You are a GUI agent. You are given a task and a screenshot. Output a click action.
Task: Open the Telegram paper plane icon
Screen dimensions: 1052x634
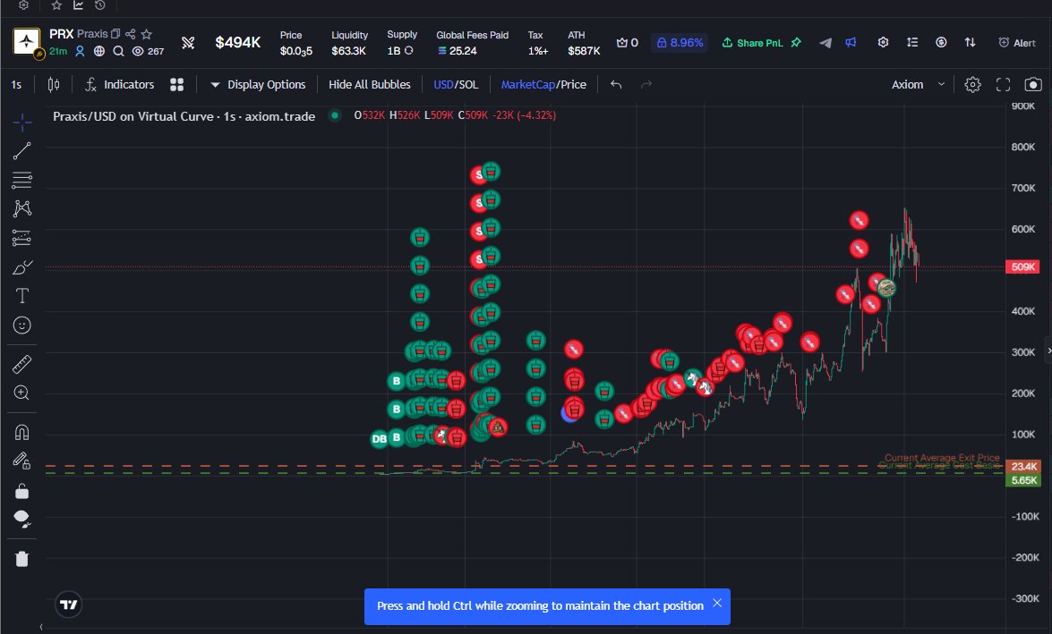(825, 42)
